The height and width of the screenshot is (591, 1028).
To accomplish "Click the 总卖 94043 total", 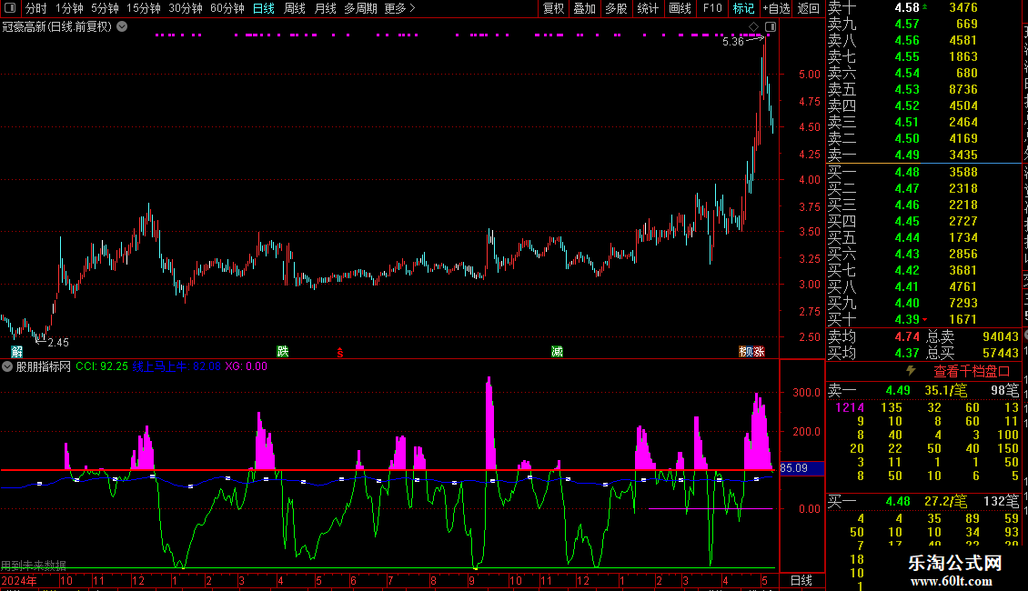I will pyautogui.click(x=973, y=336).
